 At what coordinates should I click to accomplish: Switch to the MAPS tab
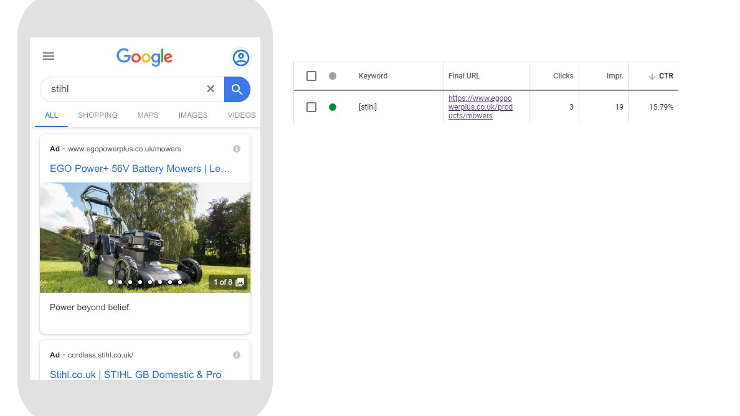[148, 115]
